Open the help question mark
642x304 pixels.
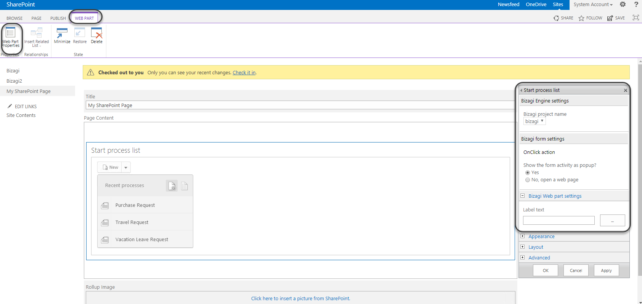coord(636,5)
